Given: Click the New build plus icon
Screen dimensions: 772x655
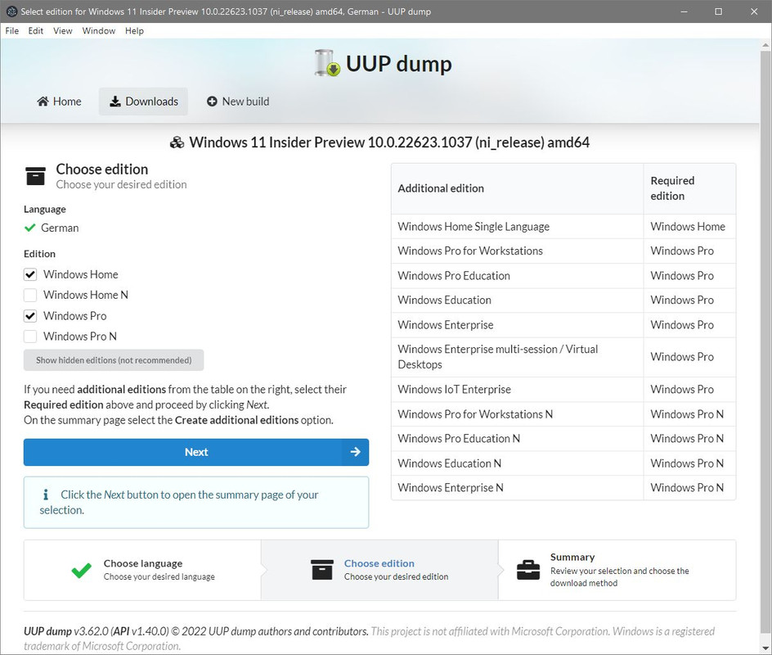Looking at the screenshot, I should (212, 102).
